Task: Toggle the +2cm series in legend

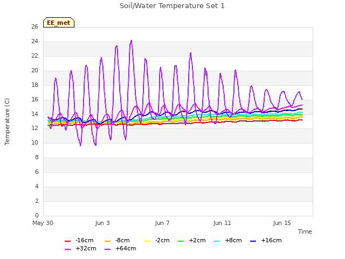Action: pos(192,240)
